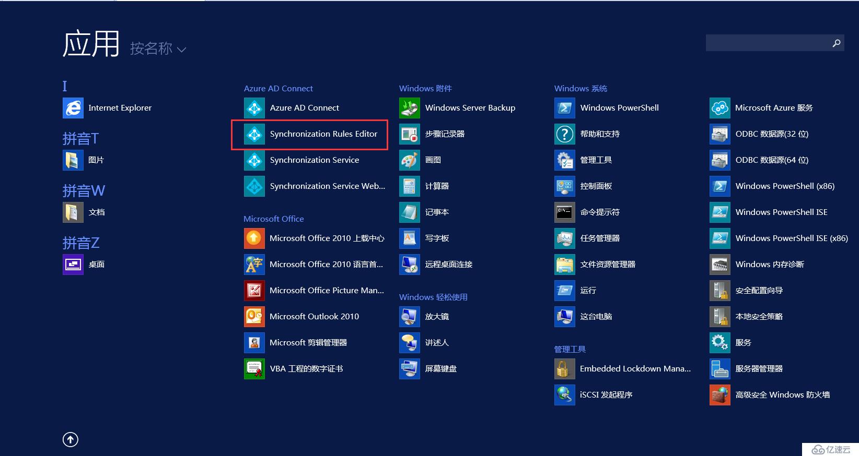Viewport: 859px width, 456px height.
Task: Open the 文档 folder icon
Action: pyautogui.click(x=73, y=212)
